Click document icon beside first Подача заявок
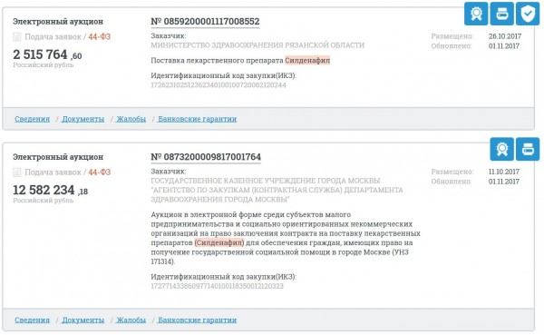This screenshot has width=544, height=335. click(16, 37)
